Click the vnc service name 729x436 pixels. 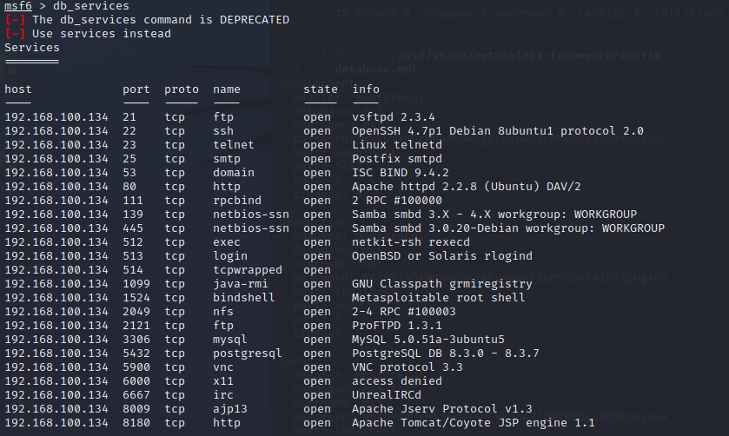(x=223, y=367)
